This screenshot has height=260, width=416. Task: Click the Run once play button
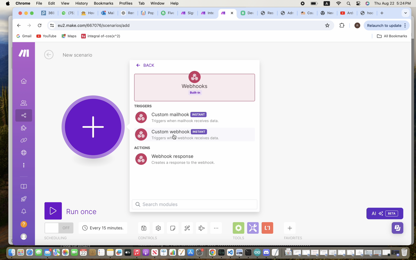pos(53,211)
